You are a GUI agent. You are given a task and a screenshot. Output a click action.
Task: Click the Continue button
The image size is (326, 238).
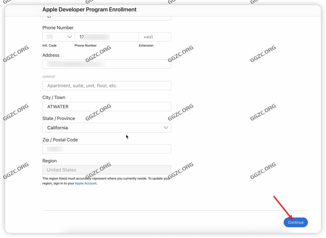[x=295, y=222]
